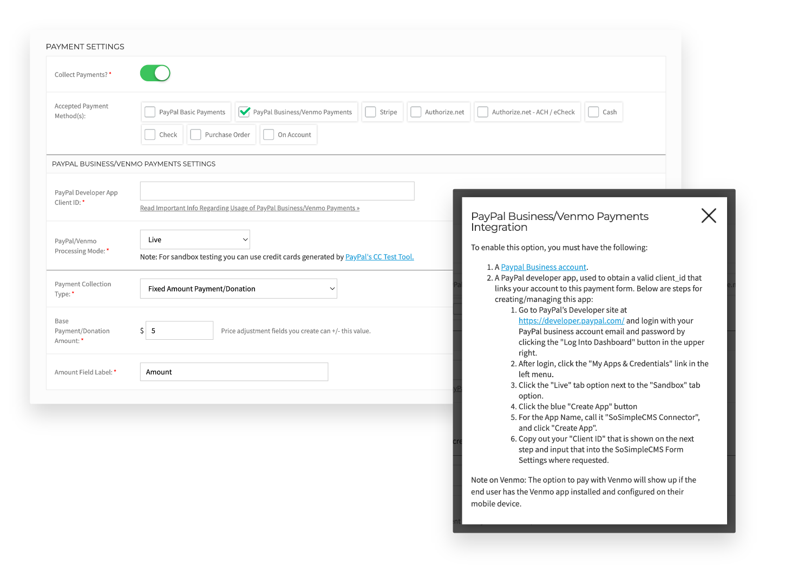Check the Purchase Order option
Viewport: 785px width, 569px height.
196,135
